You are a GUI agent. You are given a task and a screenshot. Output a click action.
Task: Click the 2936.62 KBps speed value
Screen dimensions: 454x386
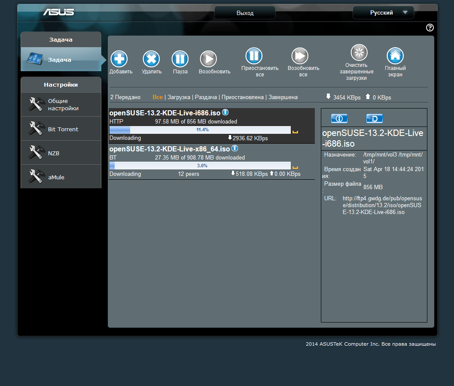pyautogui.click(x=250, y=138)
